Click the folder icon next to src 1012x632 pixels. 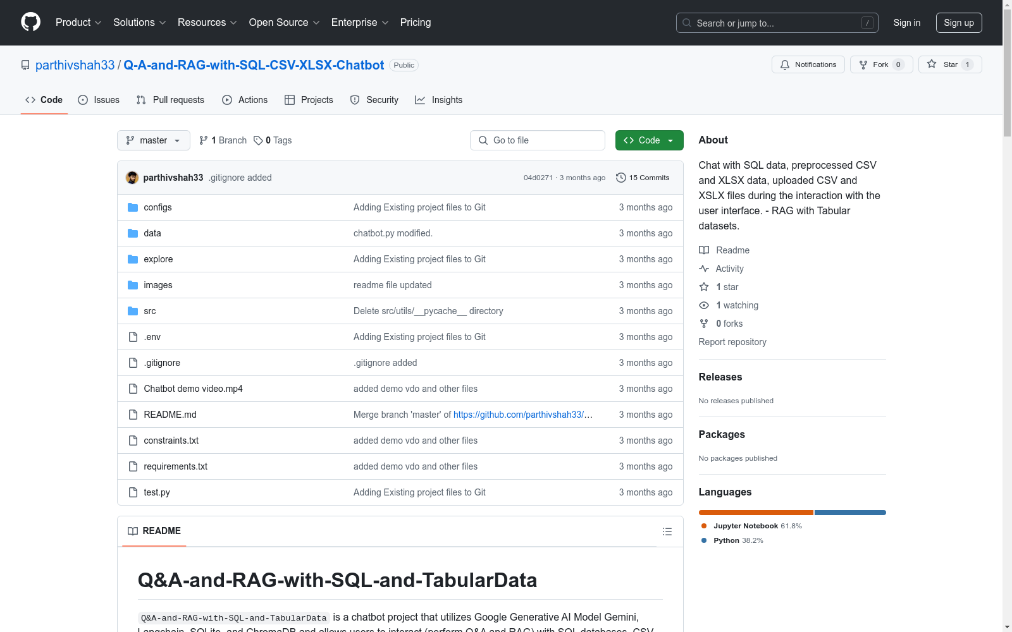click(133, 311)
